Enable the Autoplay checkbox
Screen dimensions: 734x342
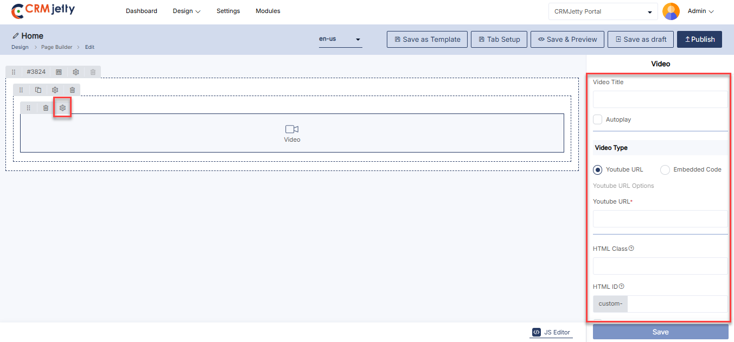pos(598,119)
